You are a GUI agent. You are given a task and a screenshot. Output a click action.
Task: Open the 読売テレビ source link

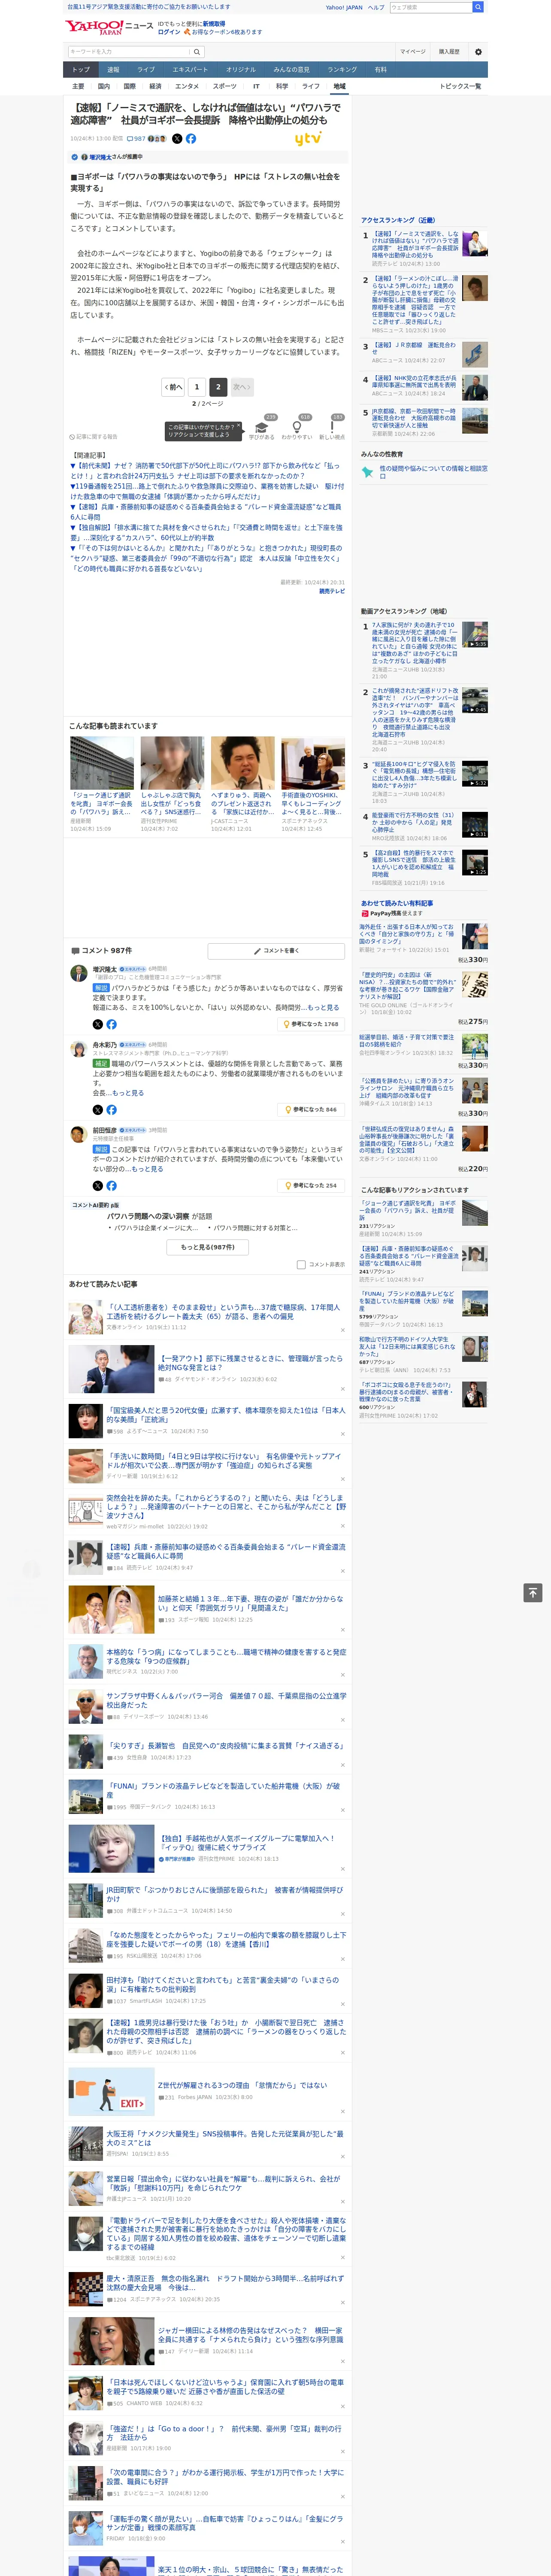[x=332, y=591]
